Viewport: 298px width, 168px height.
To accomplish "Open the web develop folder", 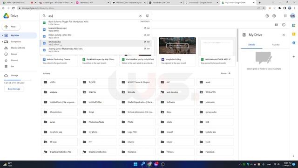I will coord(176,92).
